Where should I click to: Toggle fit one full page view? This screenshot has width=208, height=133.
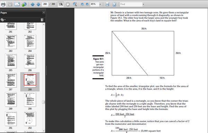tap(114, 4)
